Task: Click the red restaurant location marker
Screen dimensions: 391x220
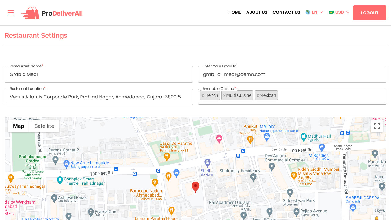Action: pos(195,187)
